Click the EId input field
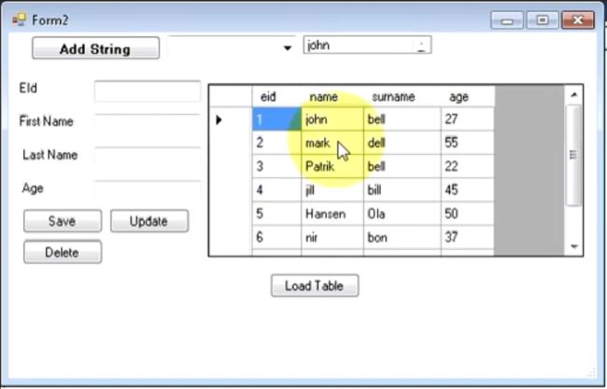 148,91
